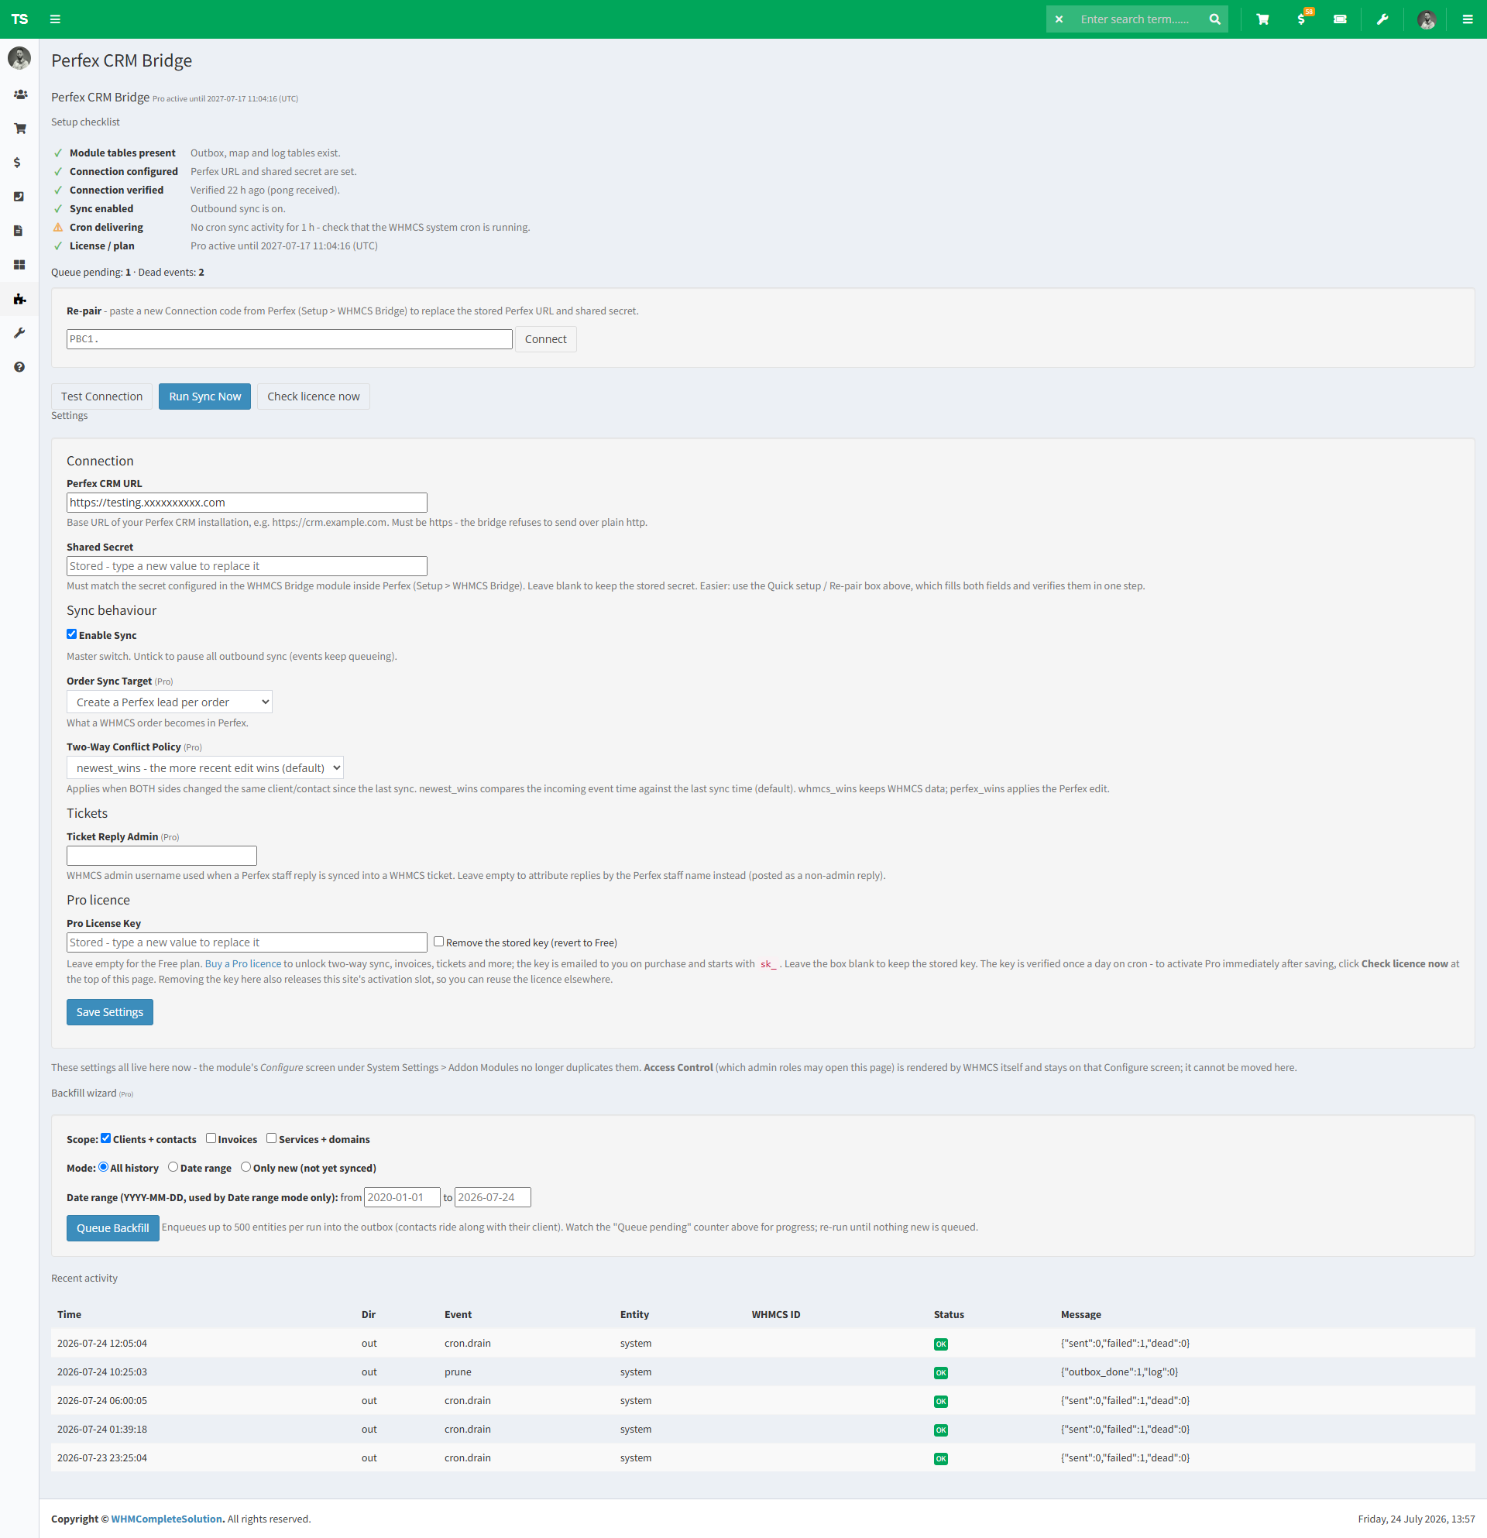Image resolution: width=1487 pixels, height=1538 pixels.
Task: Click the {"outbox_done":1,"log":0} message cell
Action: pos(1120,1372)
